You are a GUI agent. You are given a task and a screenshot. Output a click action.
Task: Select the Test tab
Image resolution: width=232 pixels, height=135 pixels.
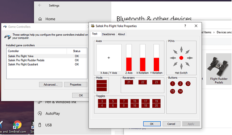click(x=95, y=34)
